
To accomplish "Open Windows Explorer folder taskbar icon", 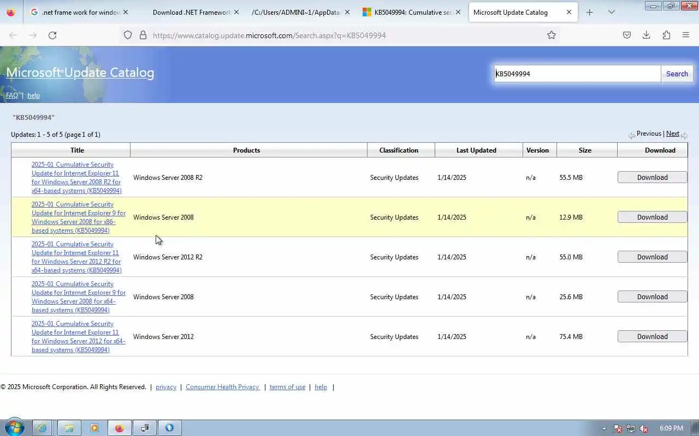I will click(69, 428).
